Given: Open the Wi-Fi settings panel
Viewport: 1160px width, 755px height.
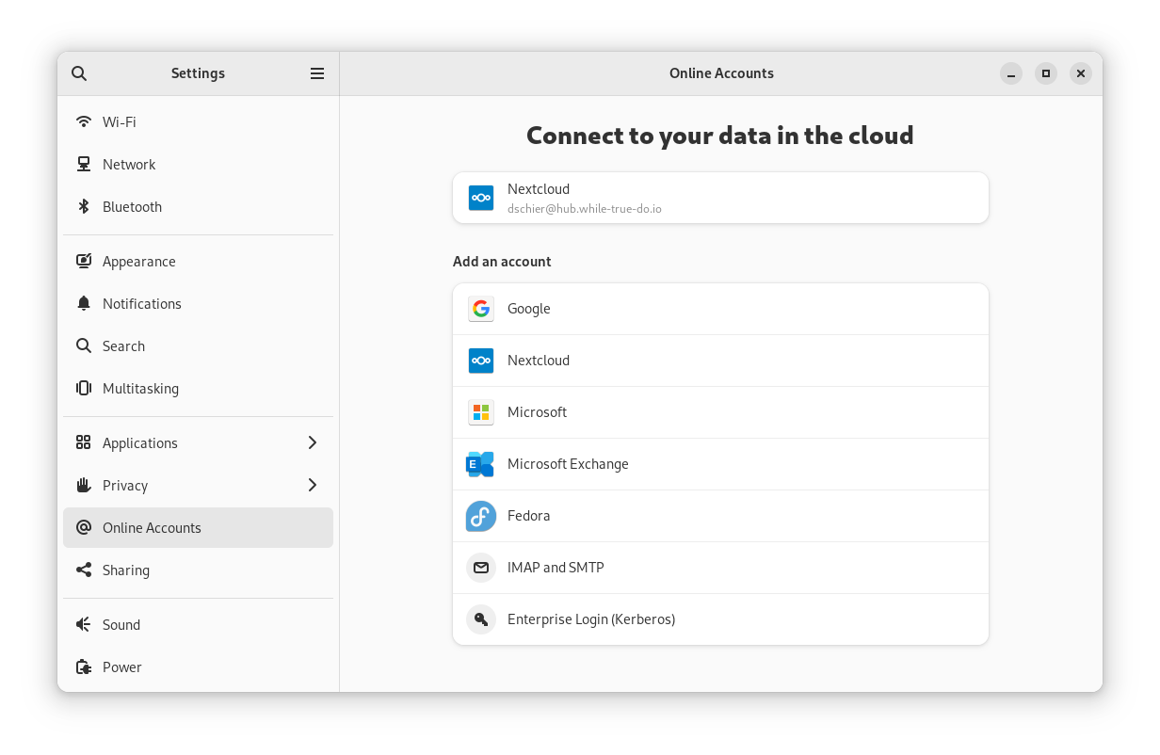Looking at the screenshot, I should tap(198, 121).
